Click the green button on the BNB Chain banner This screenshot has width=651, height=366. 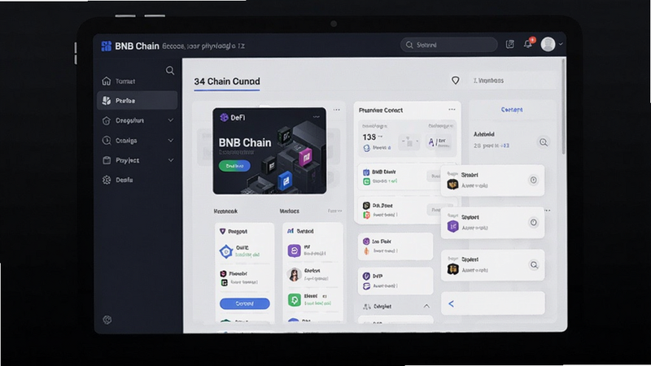(x=234, y=166)
